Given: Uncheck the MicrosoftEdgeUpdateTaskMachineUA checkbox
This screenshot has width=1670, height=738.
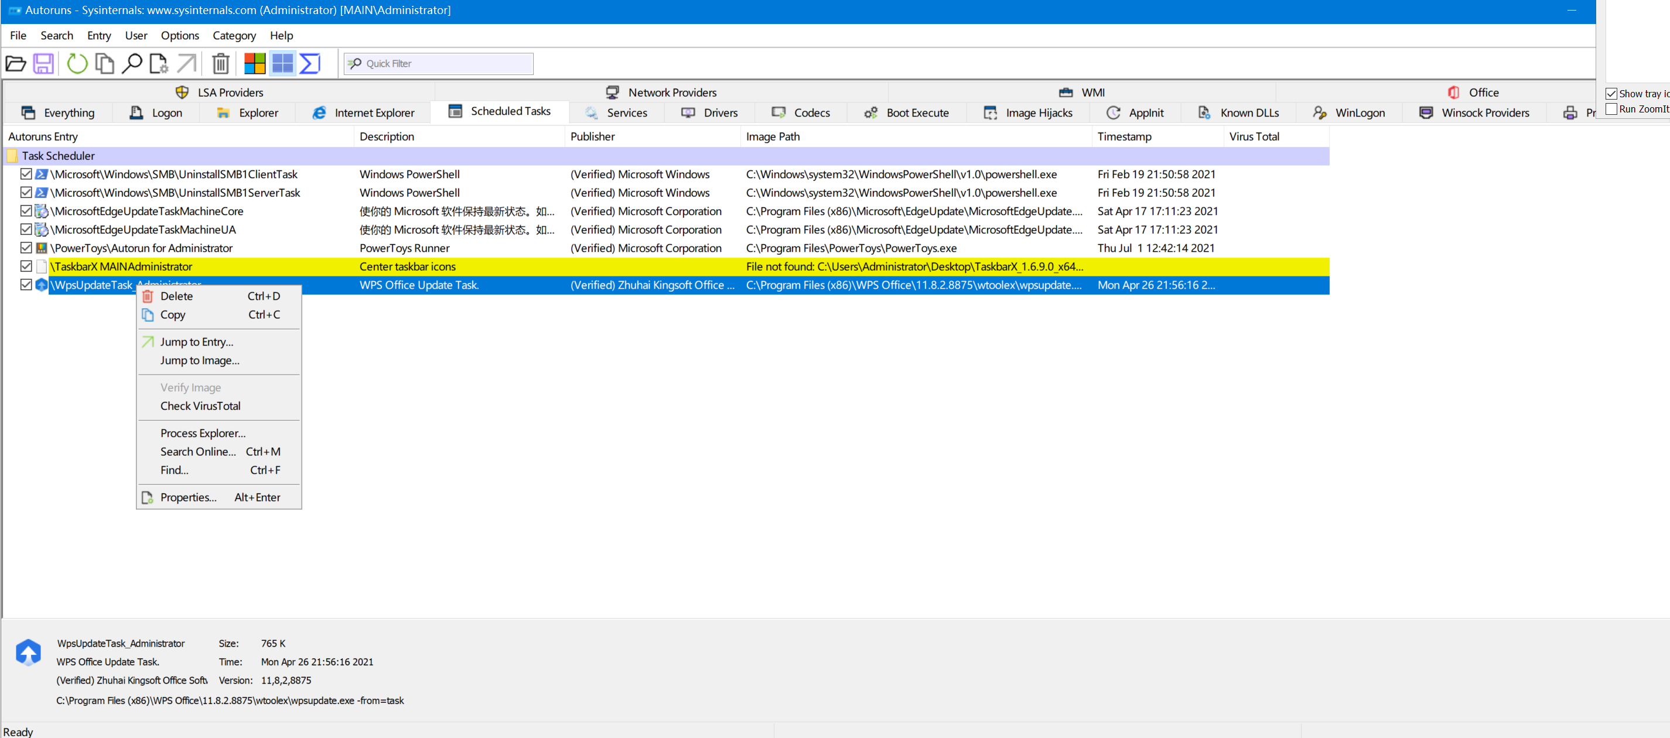Looking at the screenshot, I should 26,230.
